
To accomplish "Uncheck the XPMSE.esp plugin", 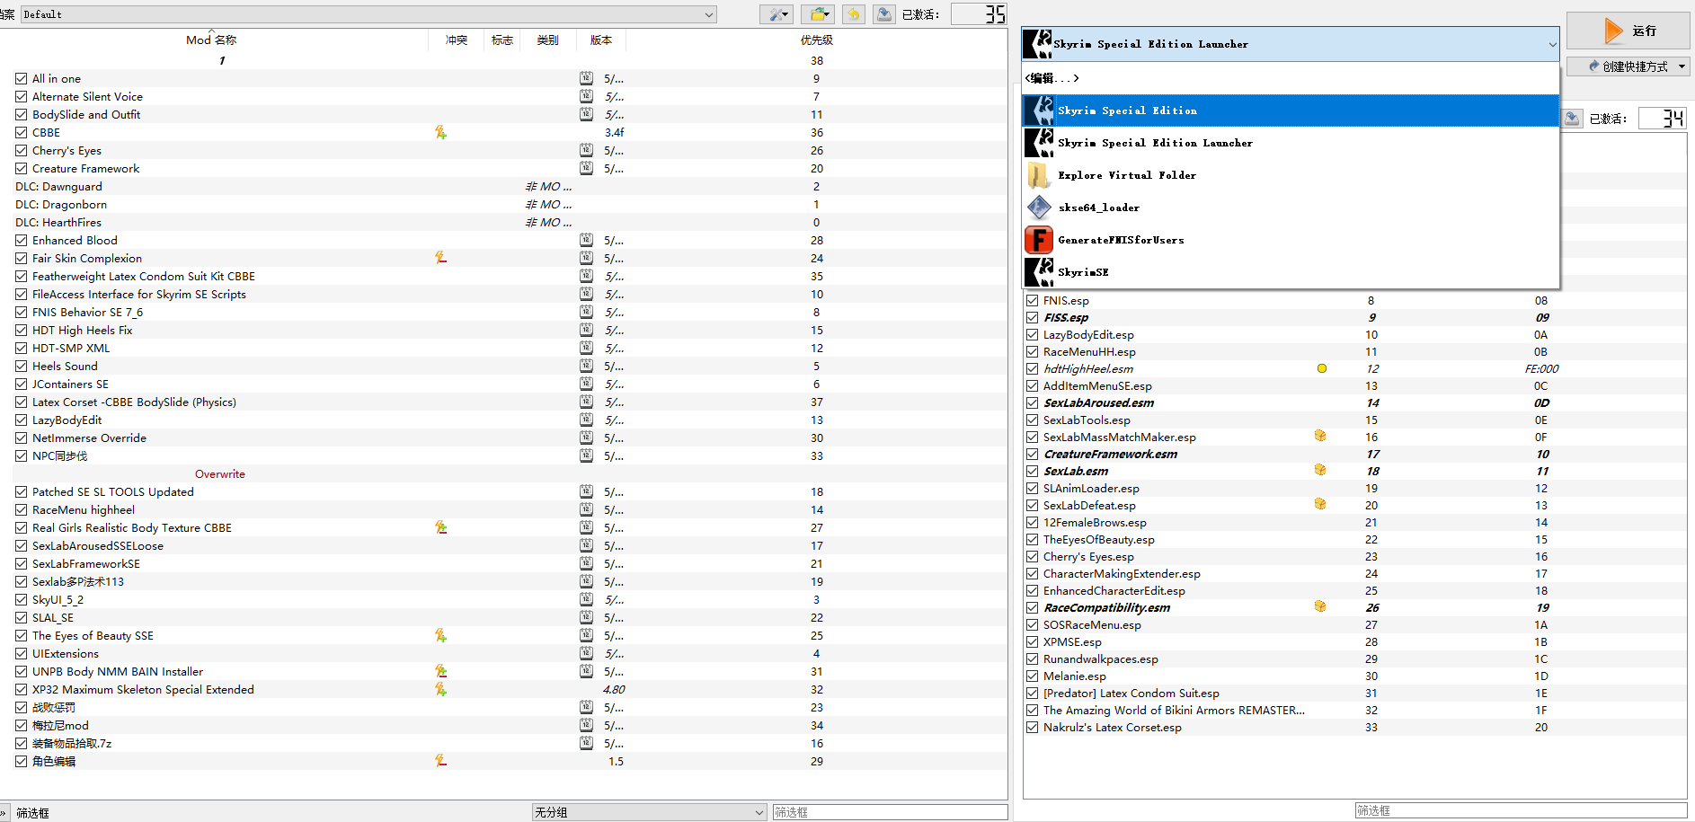I will click(x=1032, y=641).
